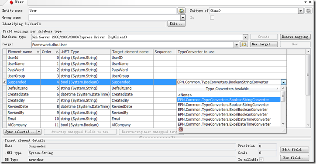Collapse the panel using the dotted splitter expander
The height and width of the screenshot is (164, 316).
pos(157,137)
